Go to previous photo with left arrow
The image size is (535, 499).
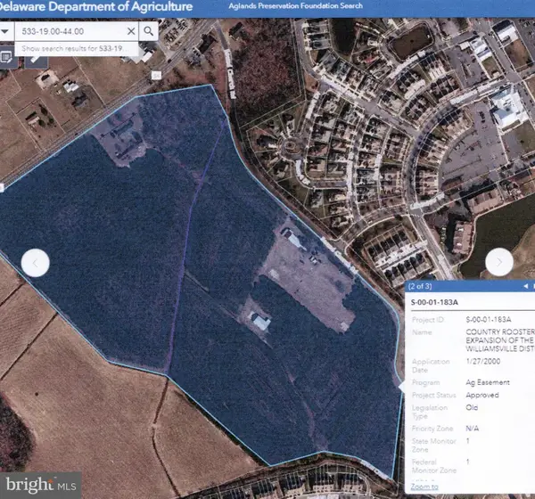36,262
